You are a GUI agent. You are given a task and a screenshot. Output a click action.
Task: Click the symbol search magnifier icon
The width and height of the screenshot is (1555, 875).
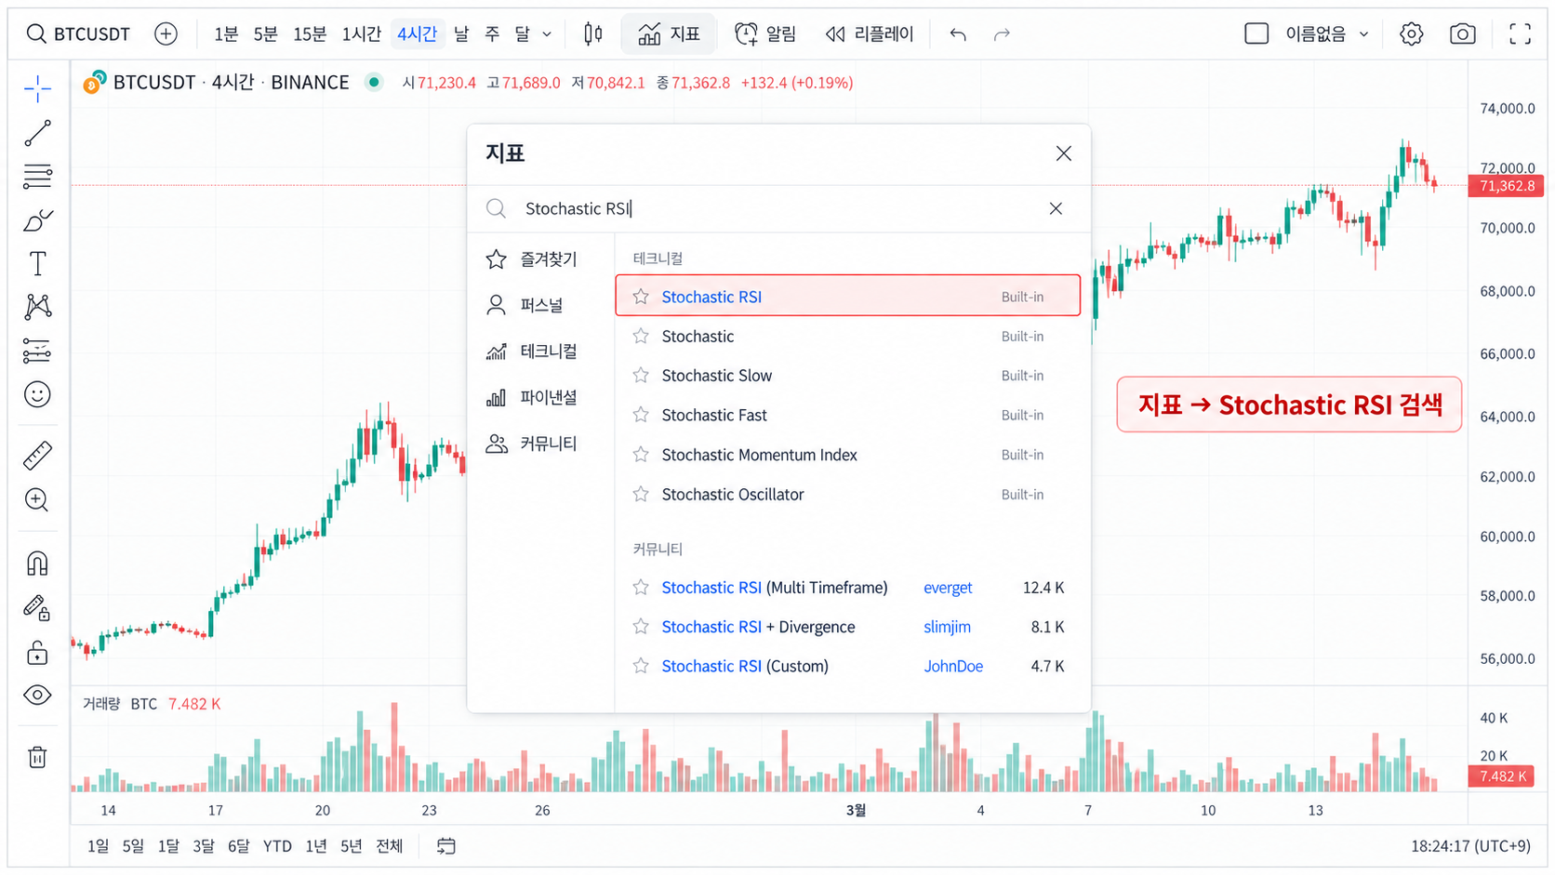coord(35,34)
